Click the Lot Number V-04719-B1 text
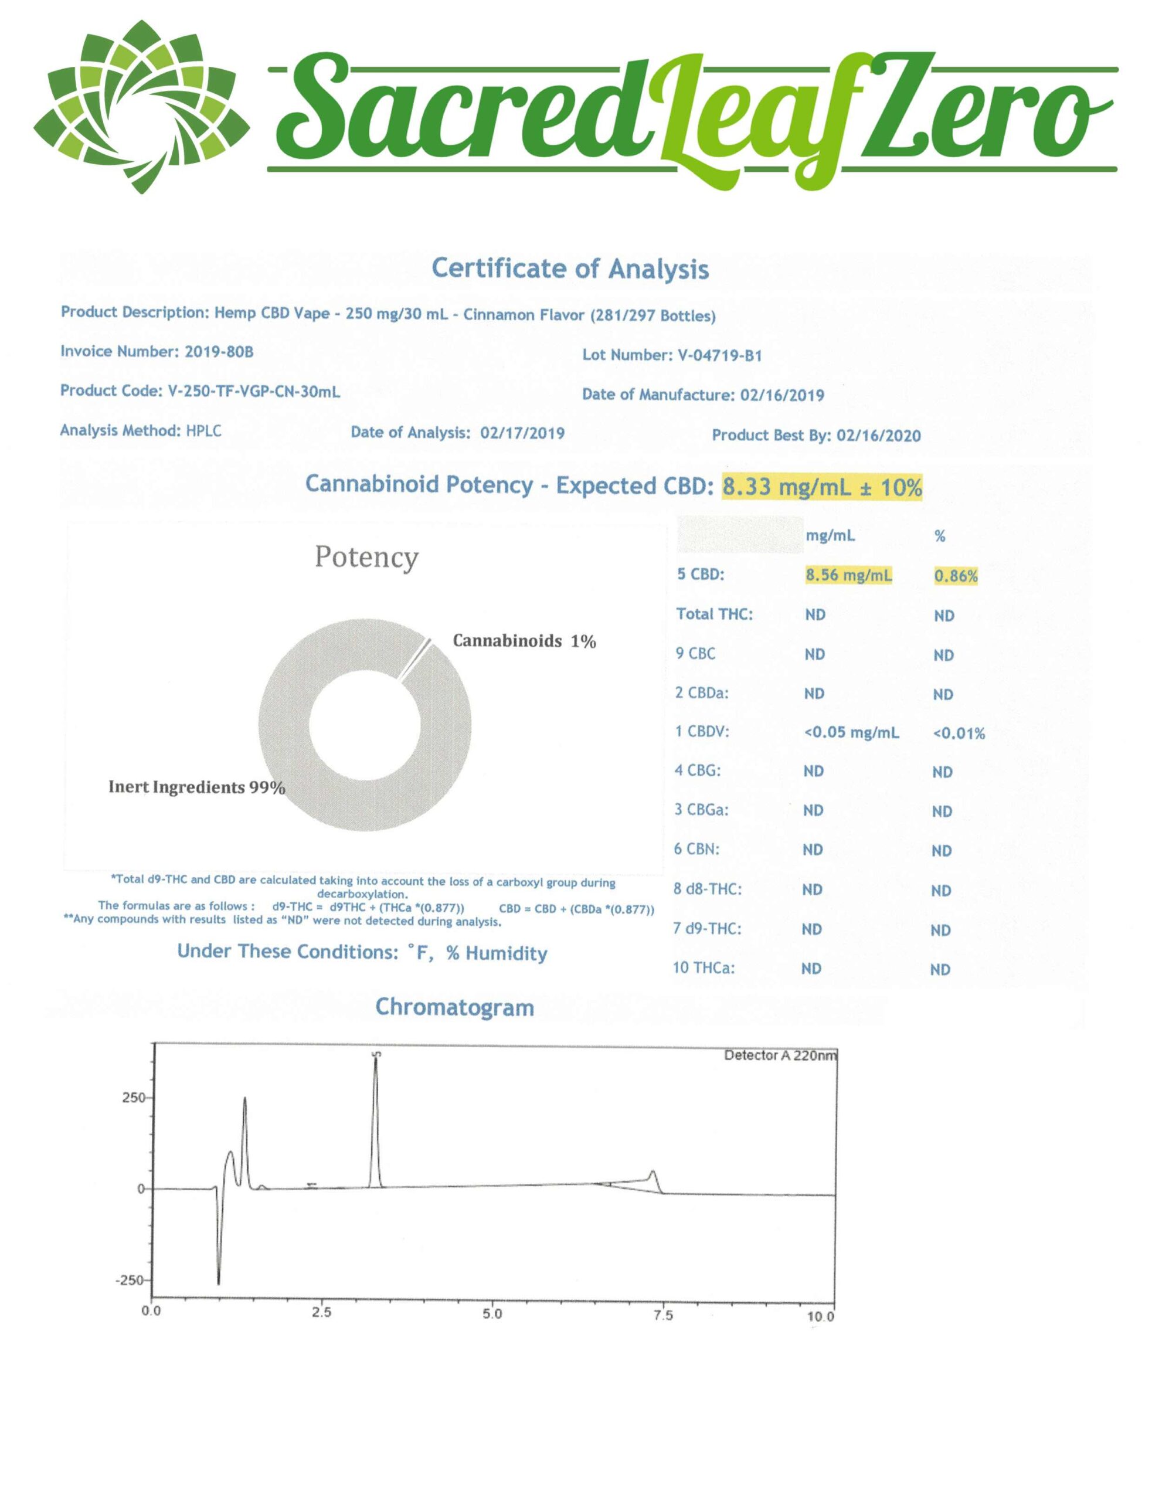Viewport: 1152px width, 1501px height. (x=672, y=355)
